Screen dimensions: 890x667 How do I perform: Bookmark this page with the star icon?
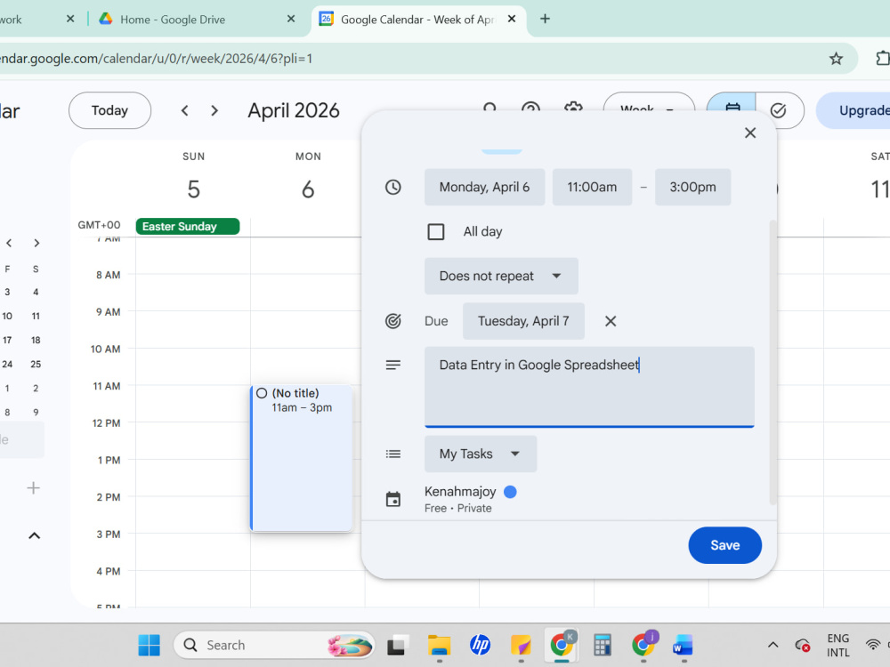point(836,59)
